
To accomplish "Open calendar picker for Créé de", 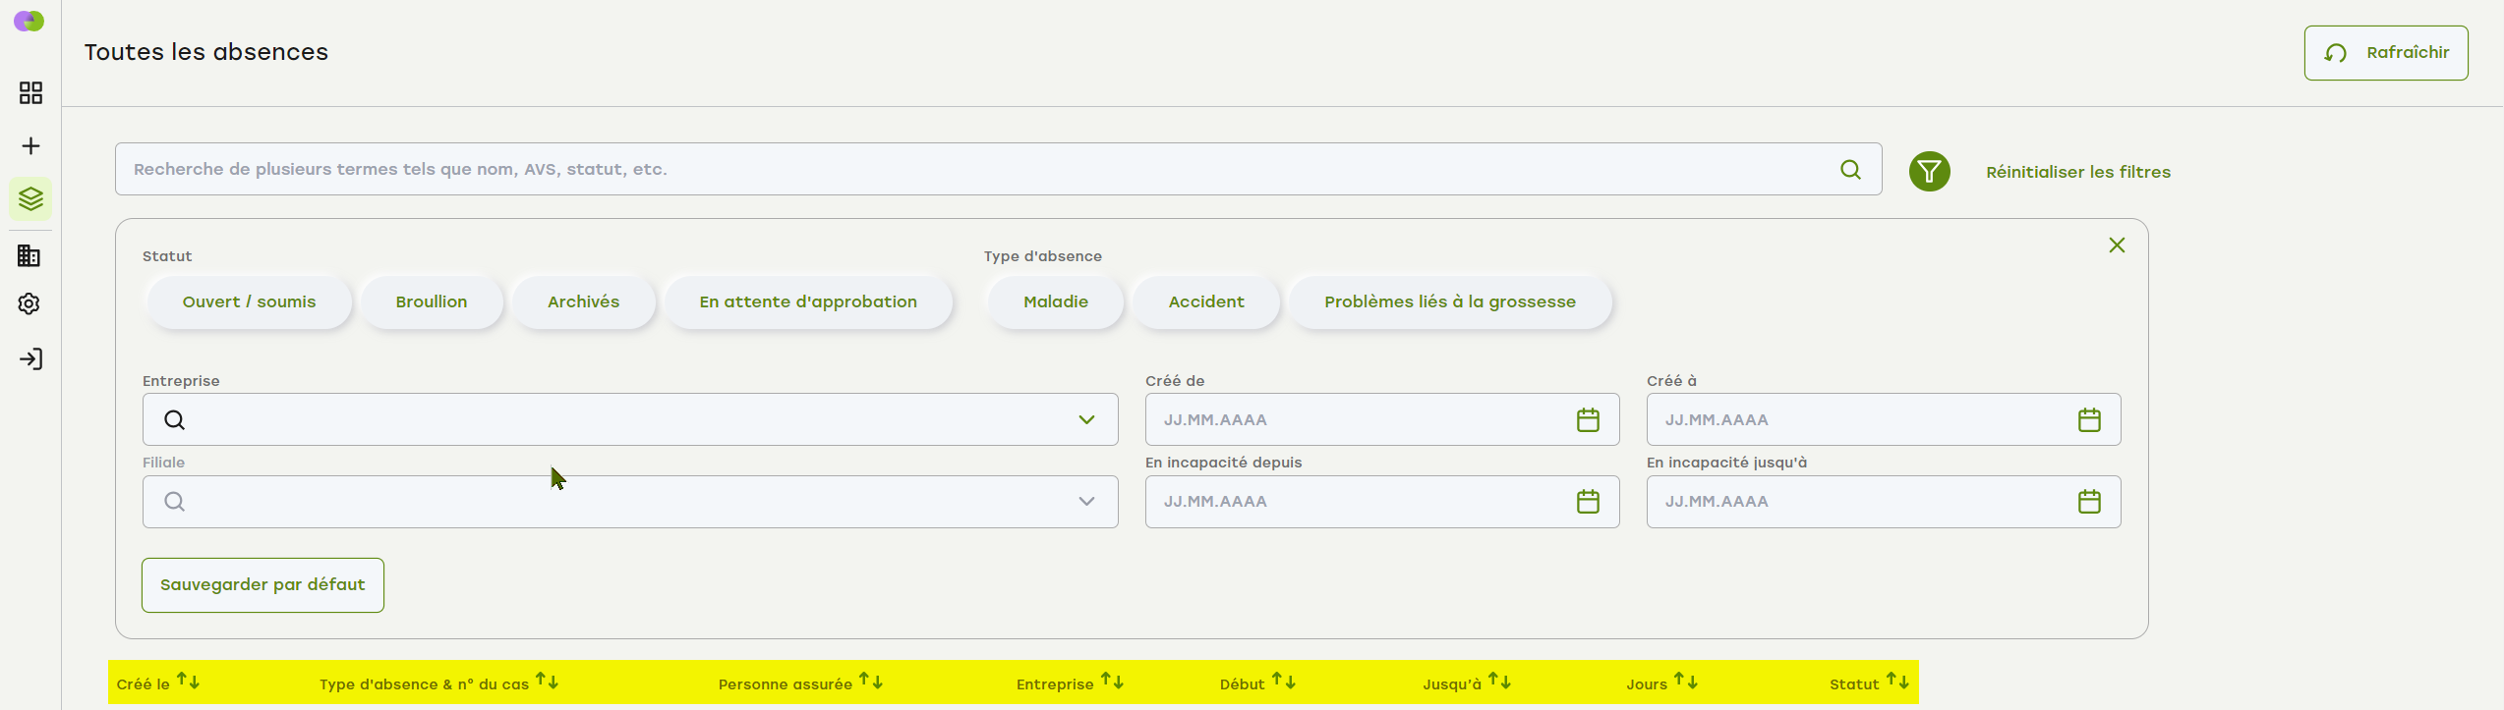I will click(1588, 420).
